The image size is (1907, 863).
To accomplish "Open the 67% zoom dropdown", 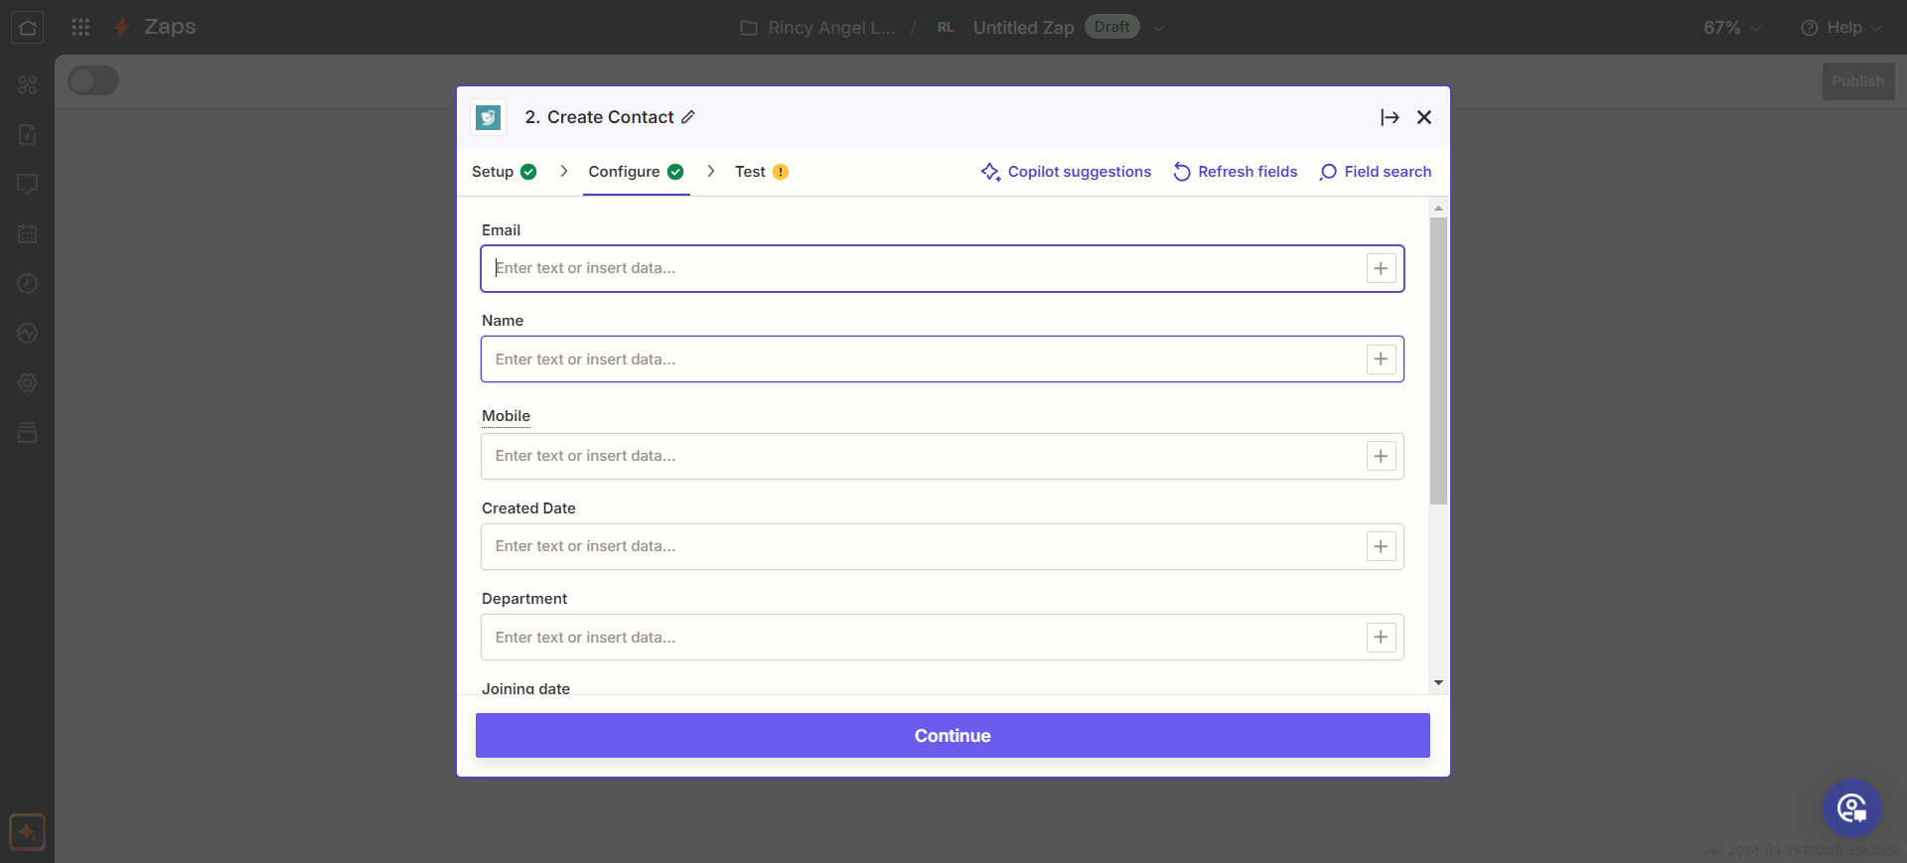I will point(1731,28).
